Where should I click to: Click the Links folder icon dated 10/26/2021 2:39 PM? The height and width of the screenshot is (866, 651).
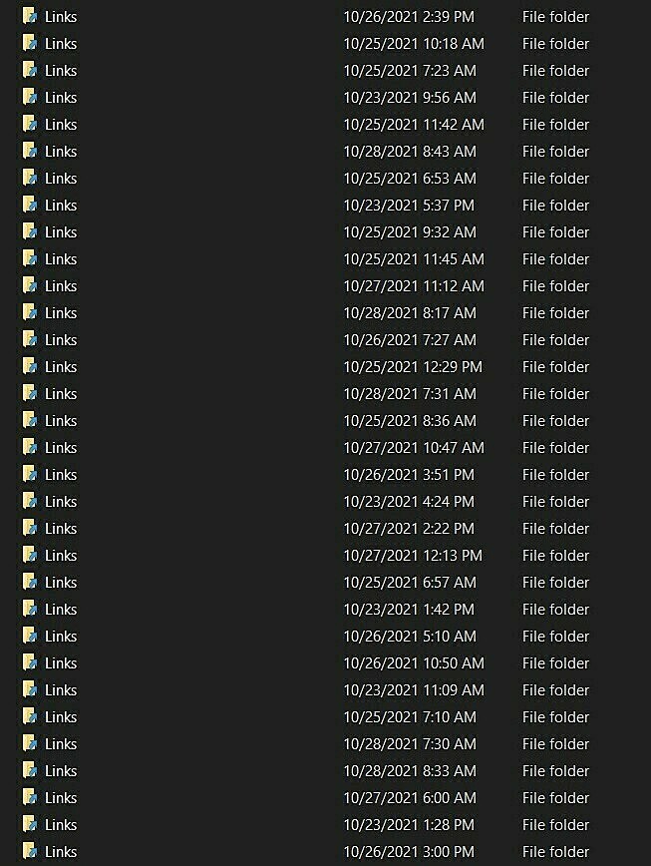tap(30, 16)
